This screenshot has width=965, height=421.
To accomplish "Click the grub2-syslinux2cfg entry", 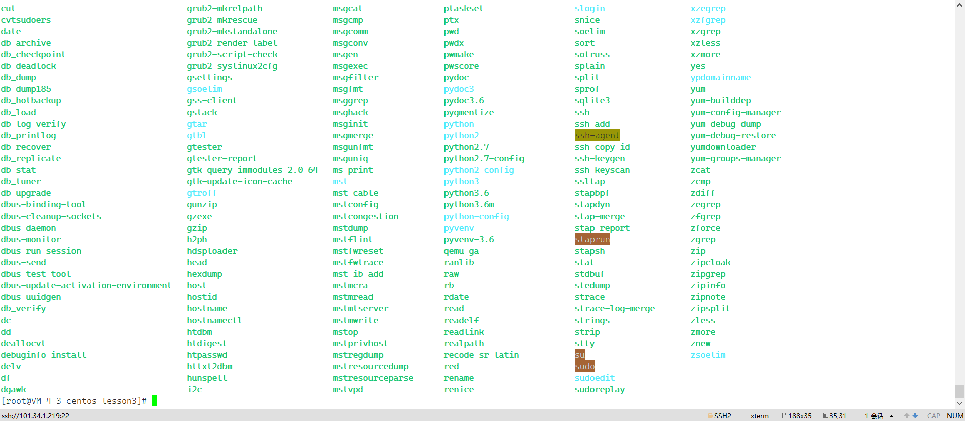I will tap(233, 66).
